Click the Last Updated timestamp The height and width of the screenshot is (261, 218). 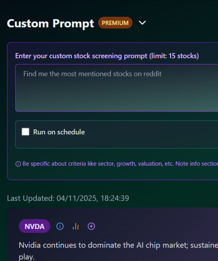point(68,198)
